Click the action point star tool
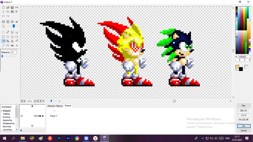 (17, 45)
